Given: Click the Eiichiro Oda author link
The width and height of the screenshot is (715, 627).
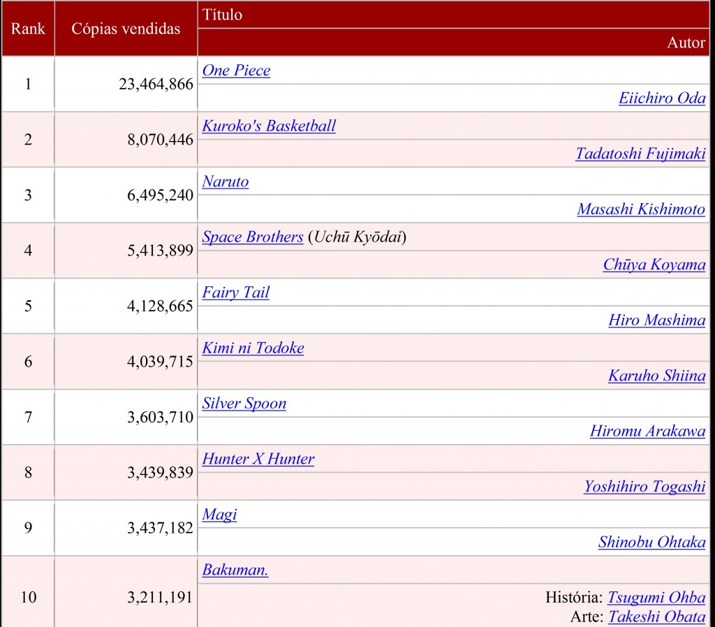Looking at the screenshot, I should coord(662,98).
